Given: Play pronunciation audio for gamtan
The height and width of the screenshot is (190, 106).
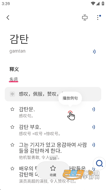Looking at the screenshot, I should pyautogui.click(x=94, y=52).
